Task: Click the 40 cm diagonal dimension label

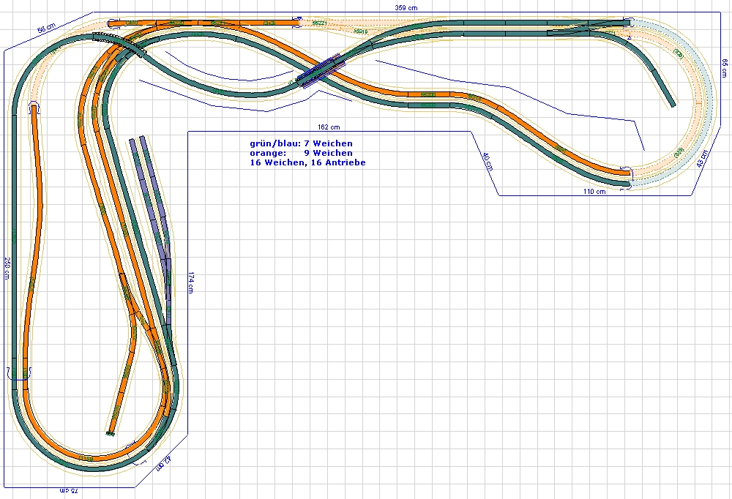Action: pyautogui.click(x=488, y=161)
